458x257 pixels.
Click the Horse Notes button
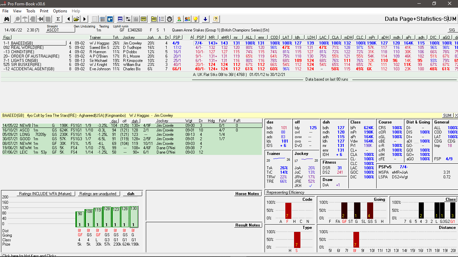[x=247, y=194]
